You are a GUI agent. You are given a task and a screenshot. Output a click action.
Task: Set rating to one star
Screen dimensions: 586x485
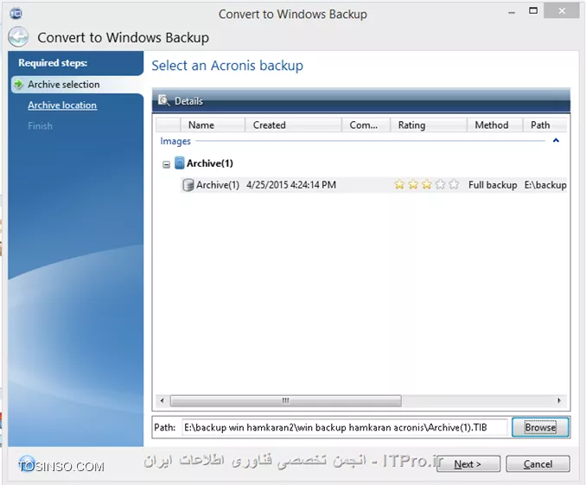(399, 184)
